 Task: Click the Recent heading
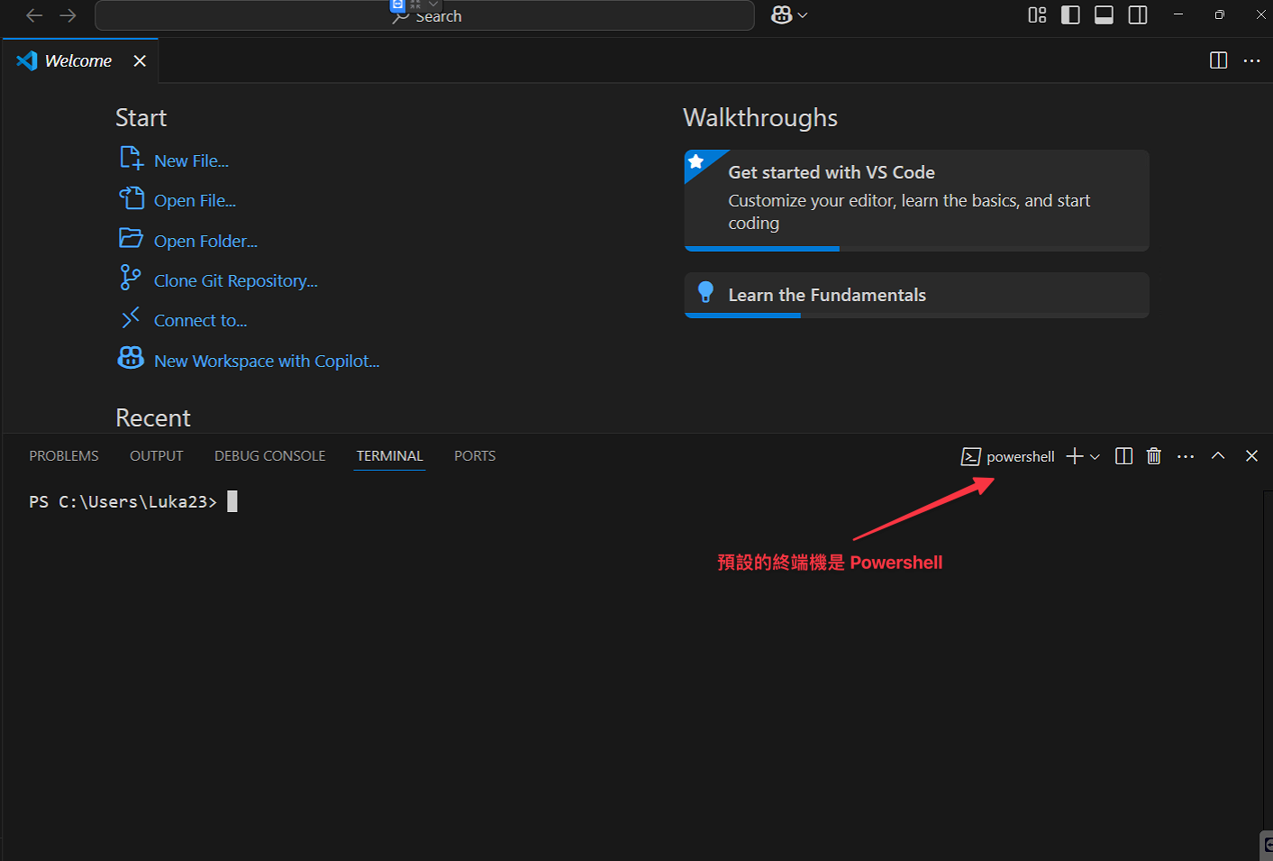[x=153, y=418]
